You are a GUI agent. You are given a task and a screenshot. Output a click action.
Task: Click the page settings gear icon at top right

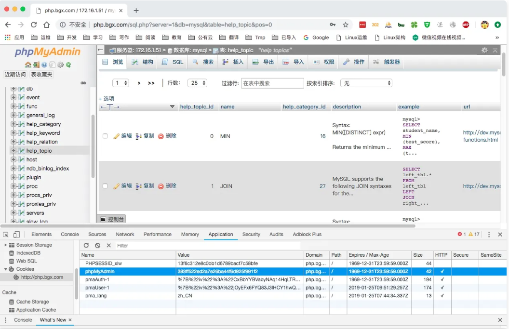coord(484,50)
